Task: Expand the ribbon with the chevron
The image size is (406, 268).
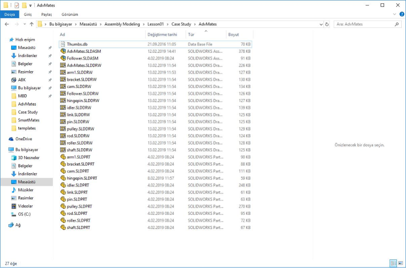Action: 395,14
